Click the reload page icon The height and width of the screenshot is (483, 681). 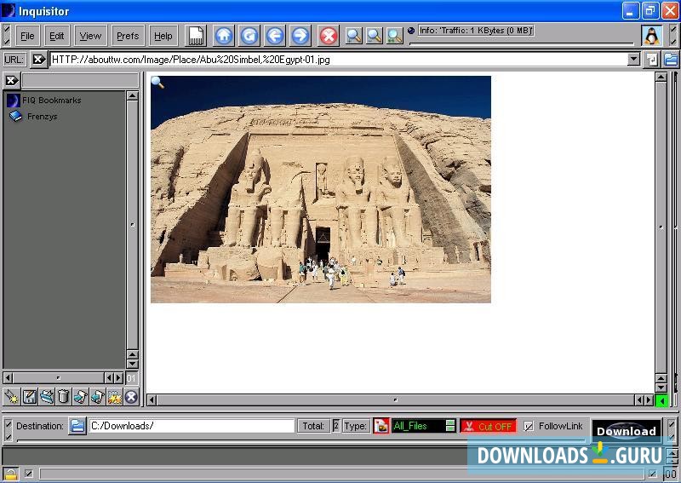[x=249, y=36]
